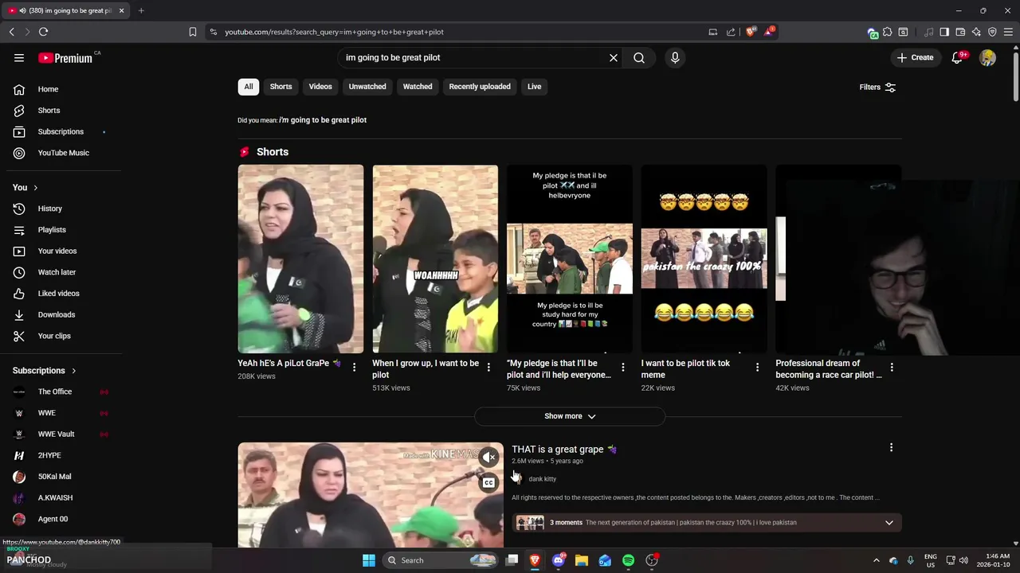Select the Unwatched filter chip

pos(367,87)
